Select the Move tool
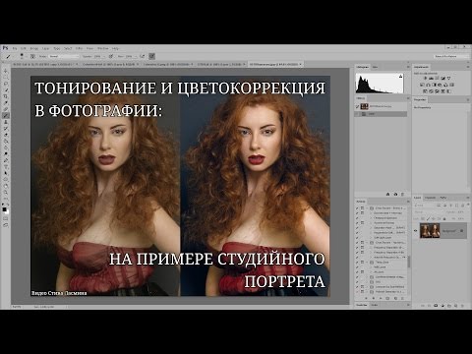The width and height of the screenshot is (472, 354). (x=6, y=71)
